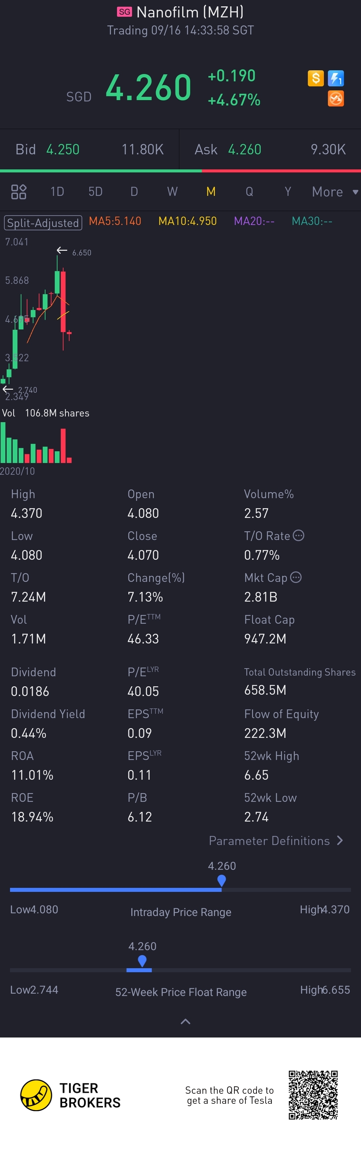361x1153 pixels.
Task: Tap the SG market flag badge
Action: tap(125, 12)
